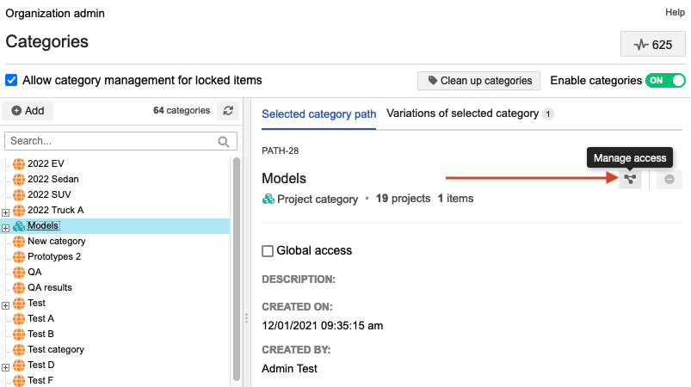Click the search magnifier icon
Viewport: 691px width, 387px height.
(224, 141)
